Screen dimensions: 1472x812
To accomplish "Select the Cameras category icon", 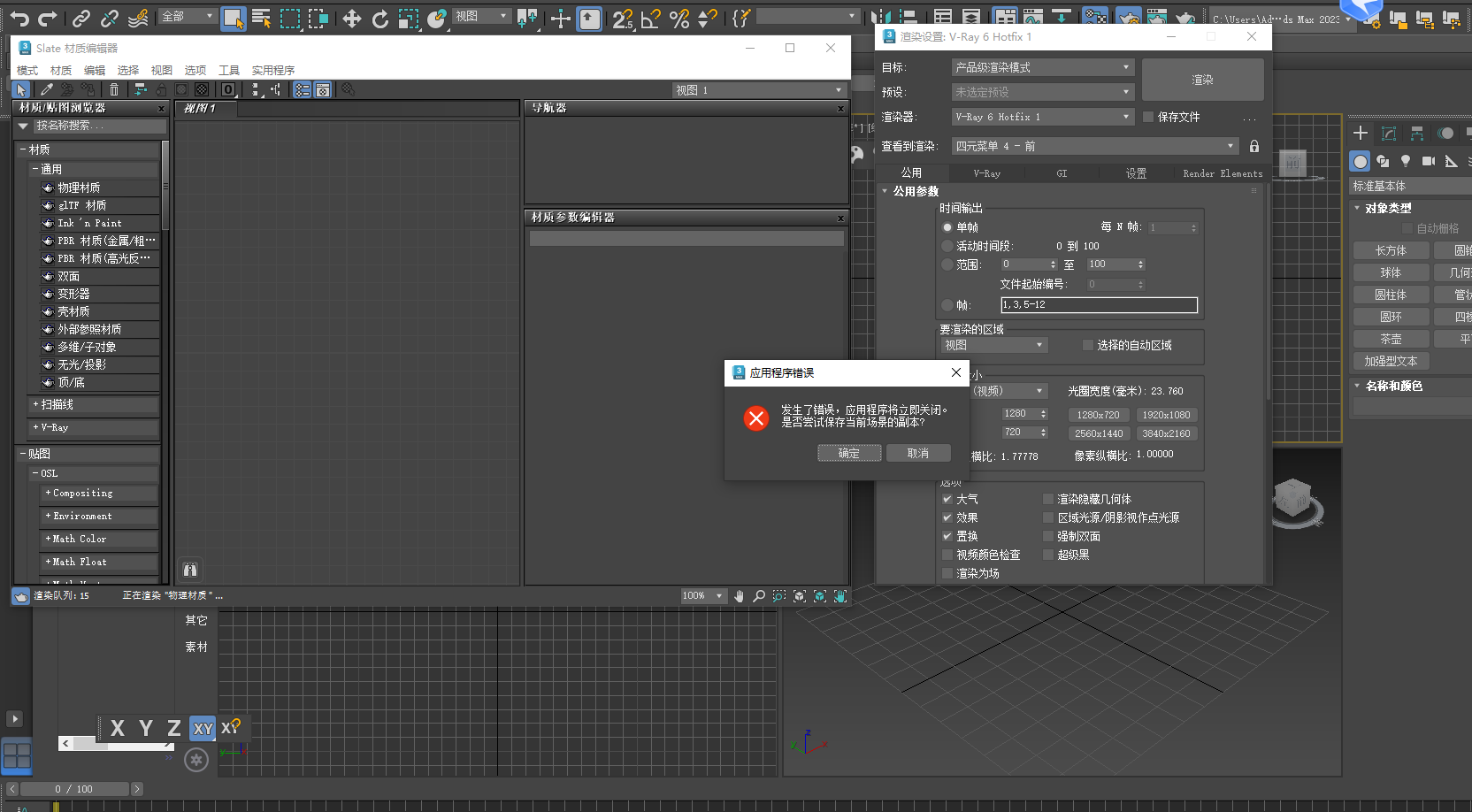I will pyautogui.click(x=1428, y=161).
